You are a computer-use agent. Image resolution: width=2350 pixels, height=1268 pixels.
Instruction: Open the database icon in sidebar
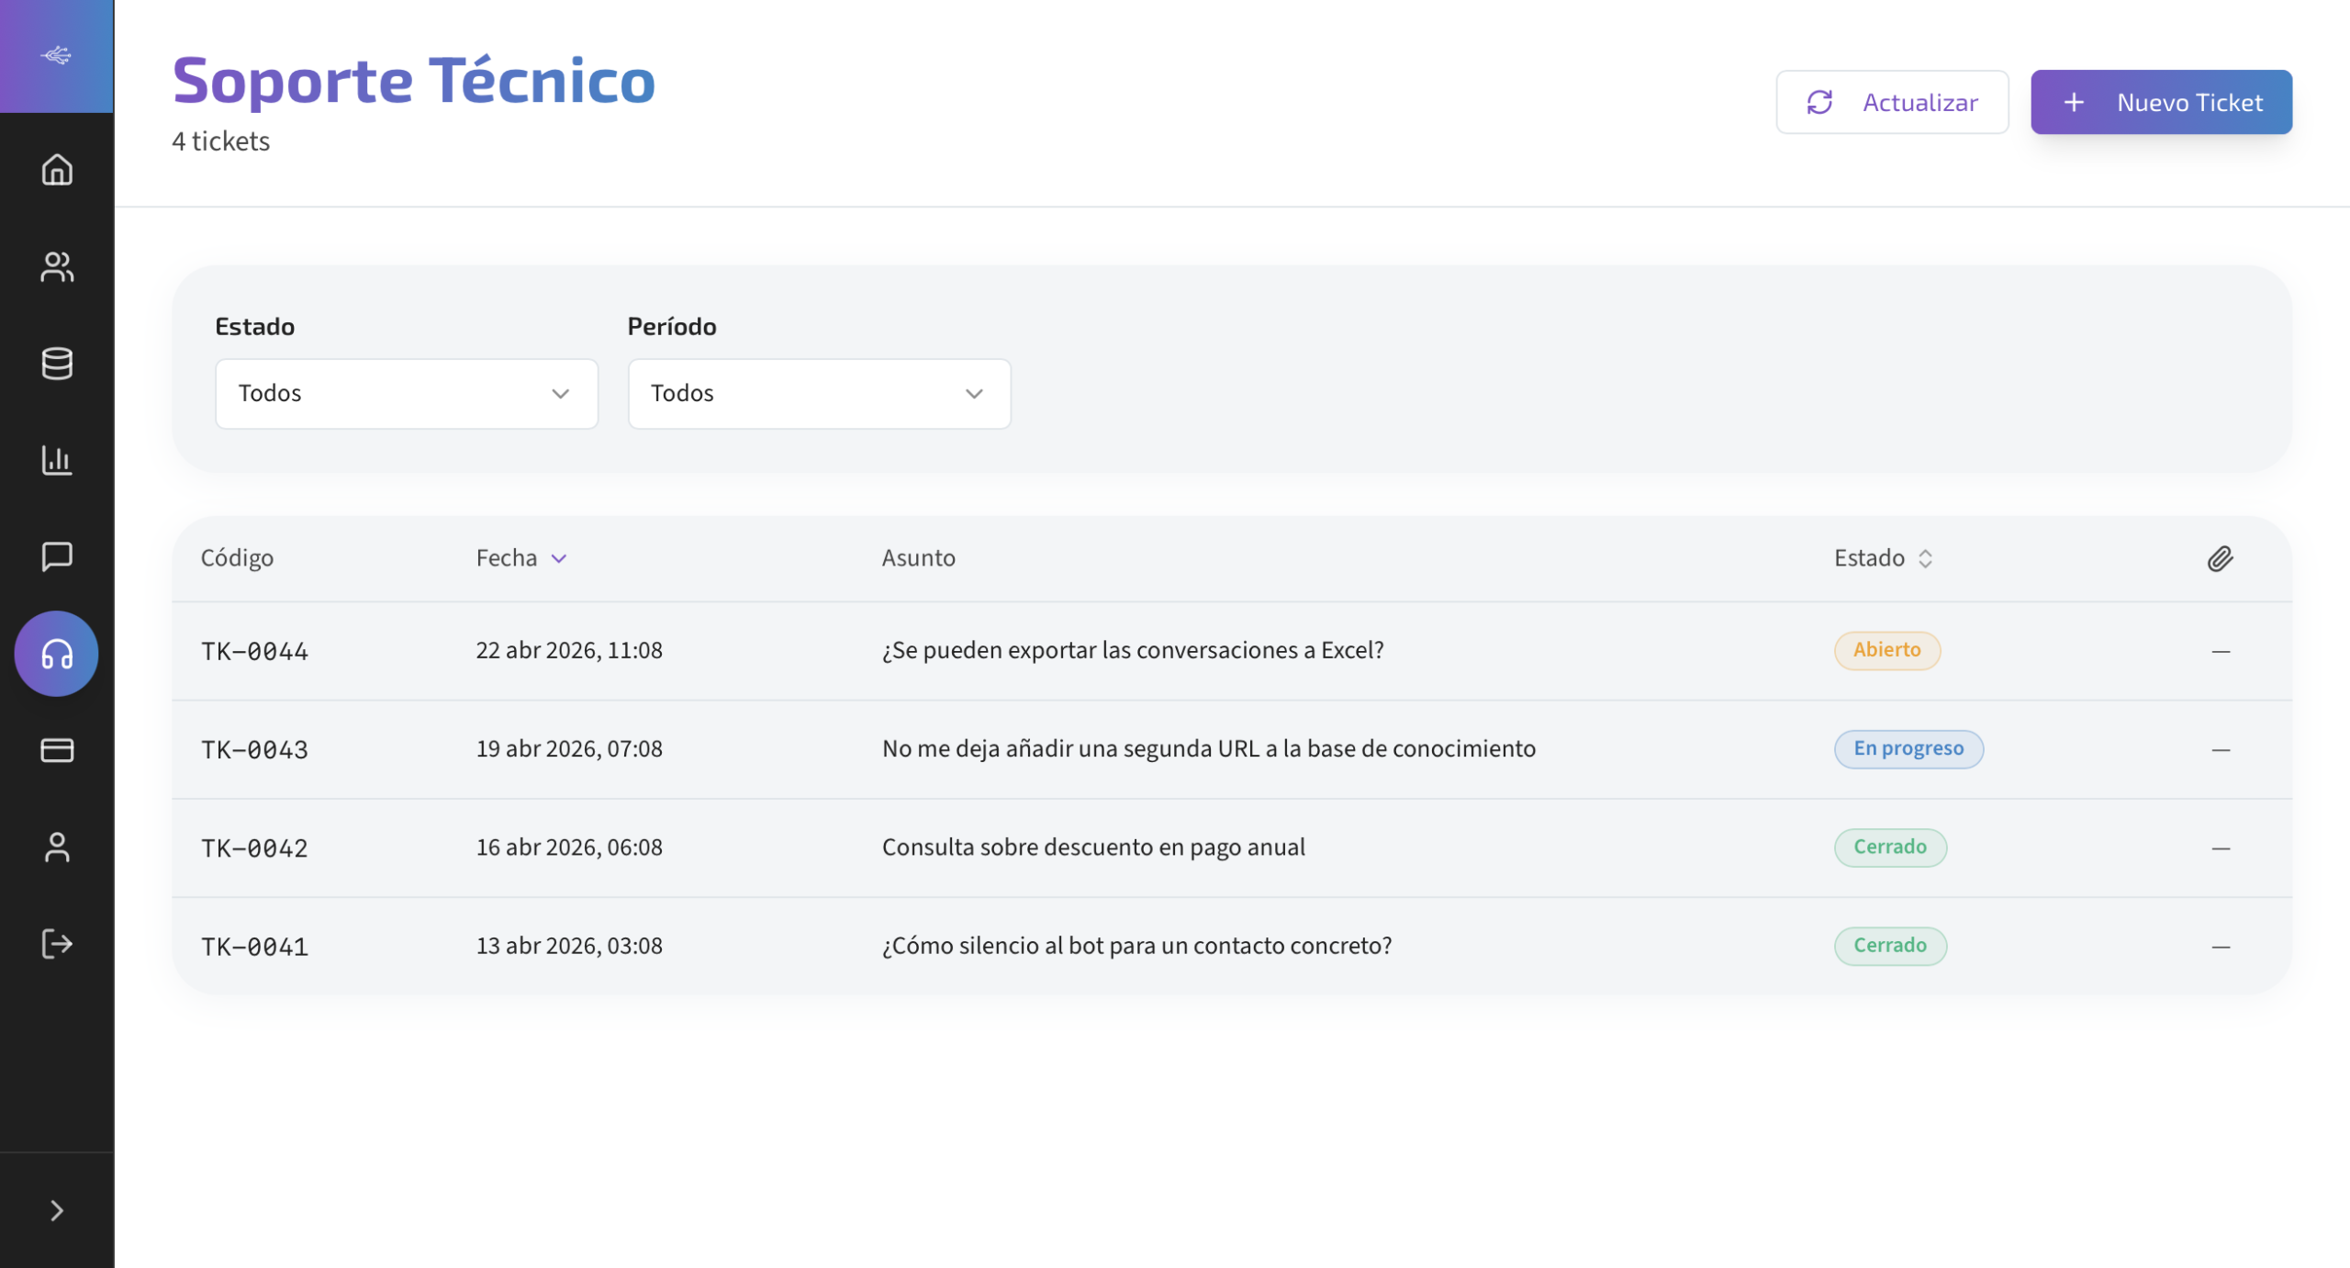coord(57,364)
